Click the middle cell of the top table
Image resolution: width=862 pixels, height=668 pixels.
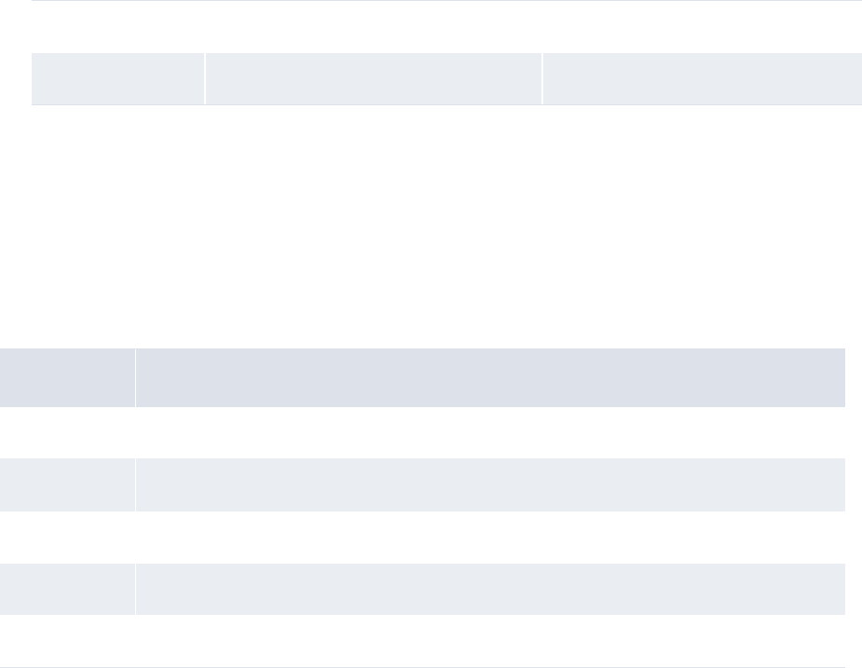click(x=373, y=78)
